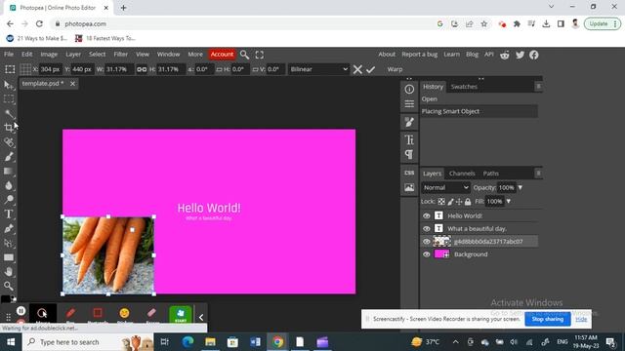
Task: Cancel the transform with X icon
Action: coord(357,69)
